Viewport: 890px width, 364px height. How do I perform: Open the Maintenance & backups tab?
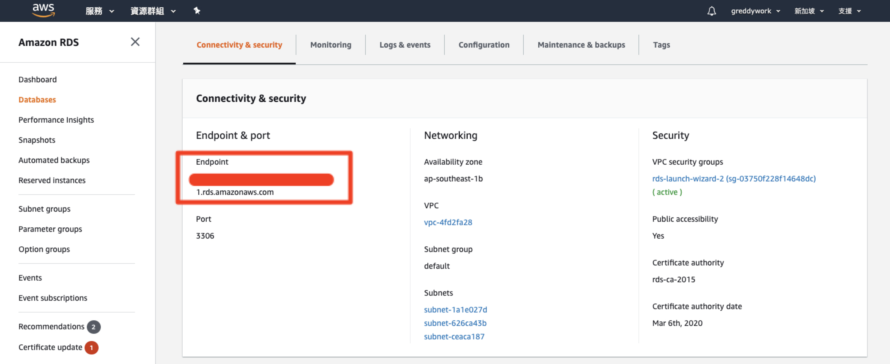tap(581, 45)
